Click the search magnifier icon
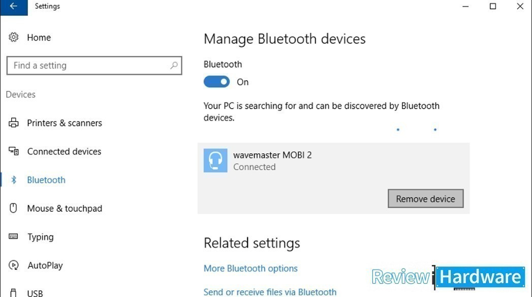Image resolution: width=532 pixels, height=297 pixels. tap(174, 65)
